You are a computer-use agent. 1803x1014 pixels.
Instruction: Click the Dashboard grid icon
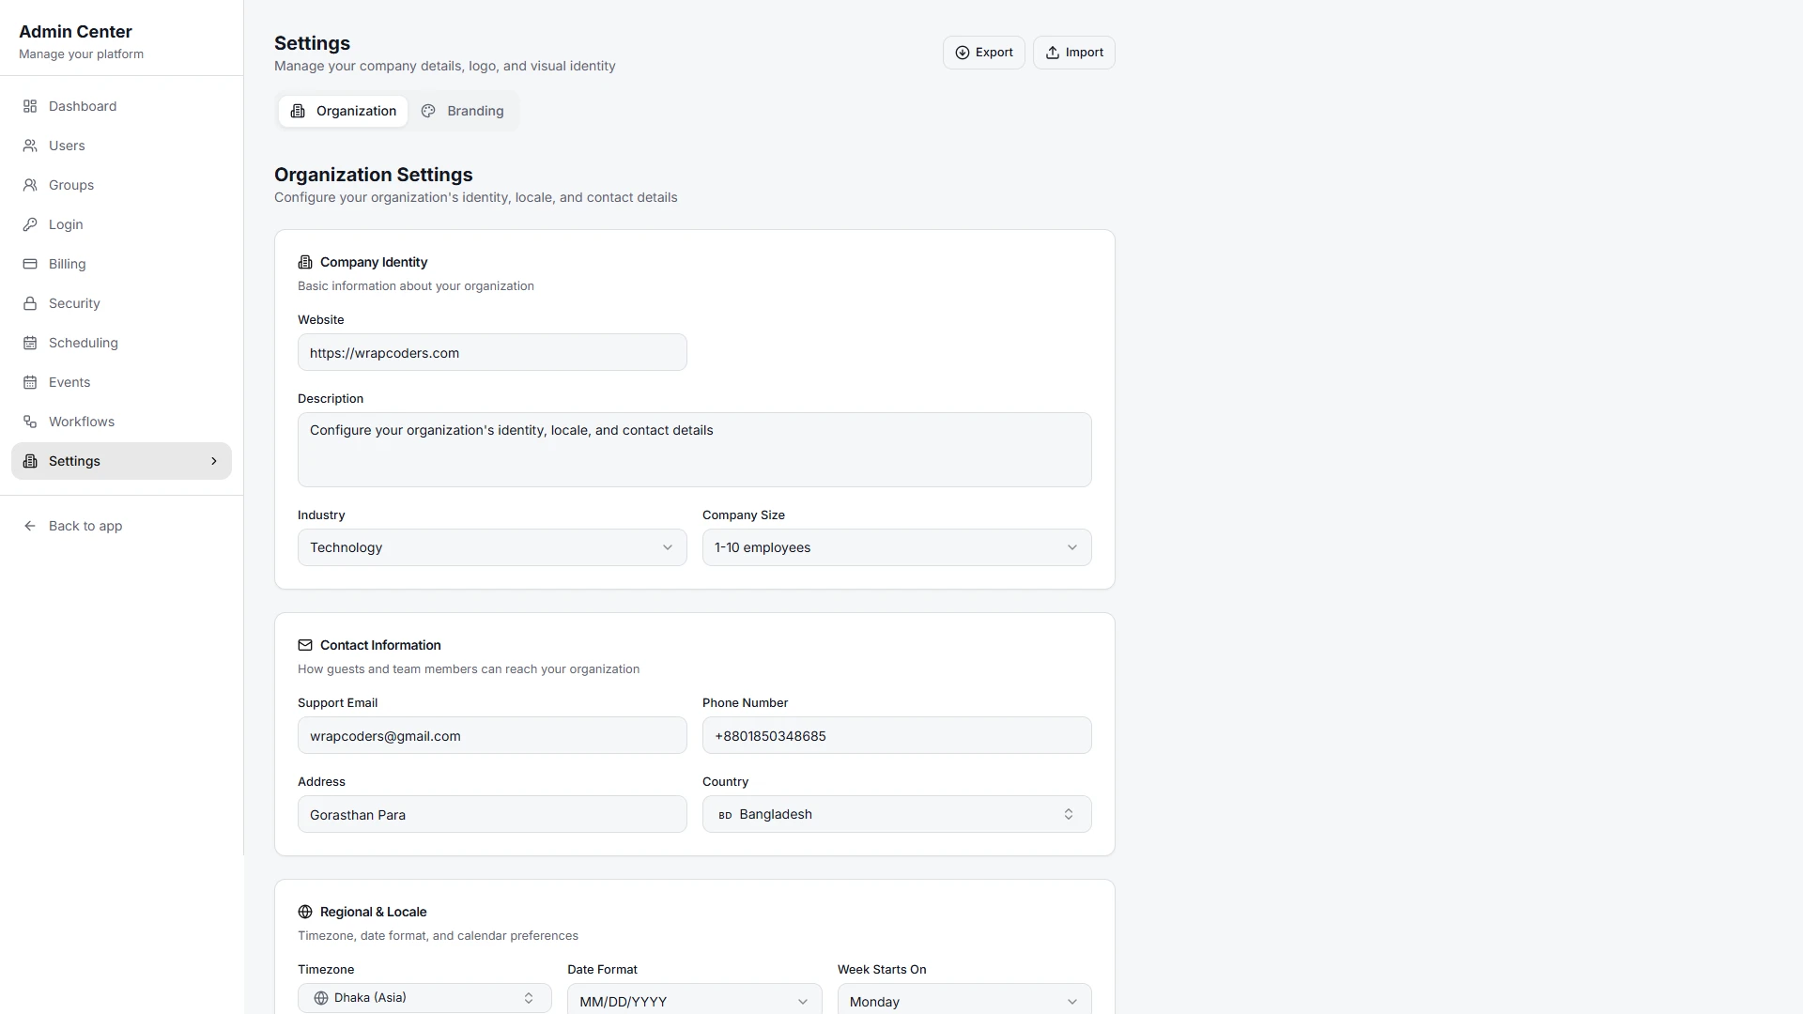[30, 106]
